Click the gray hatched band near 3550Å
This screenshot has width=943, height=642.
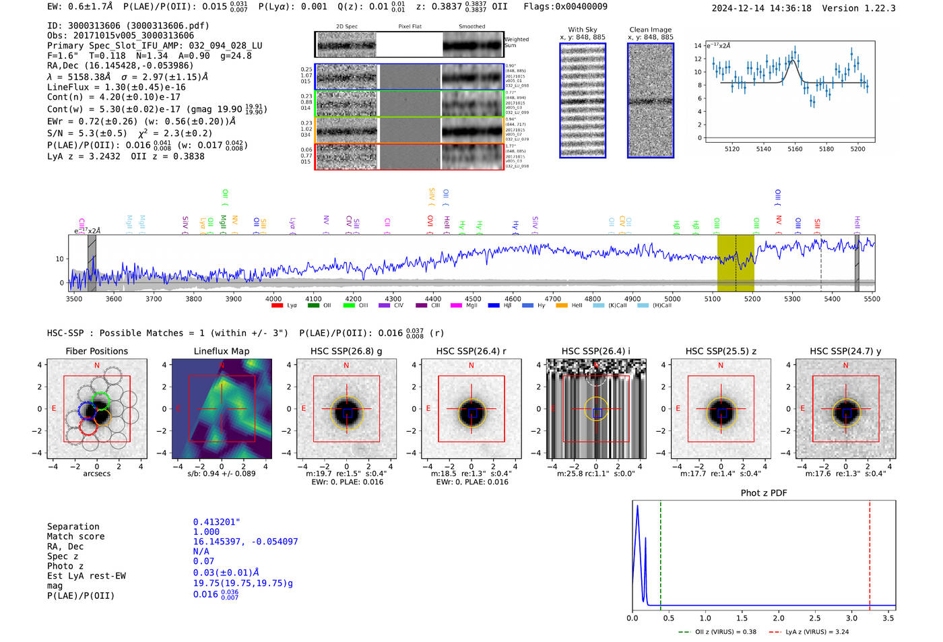(92, 263)
